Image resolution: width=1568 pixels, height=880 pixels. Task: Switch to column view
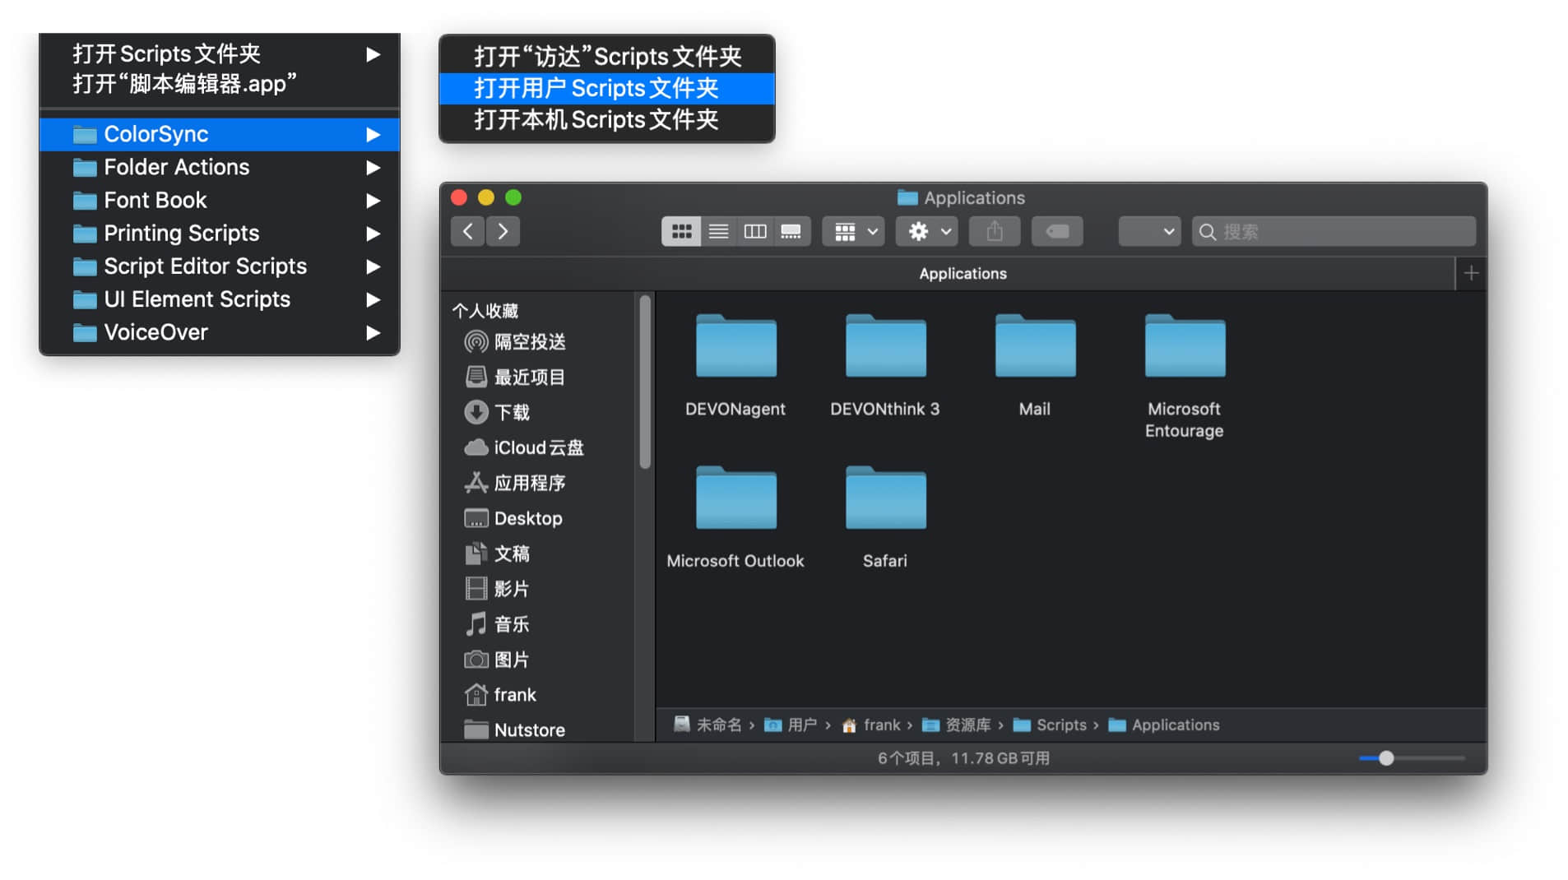click(x=754, y=231)
